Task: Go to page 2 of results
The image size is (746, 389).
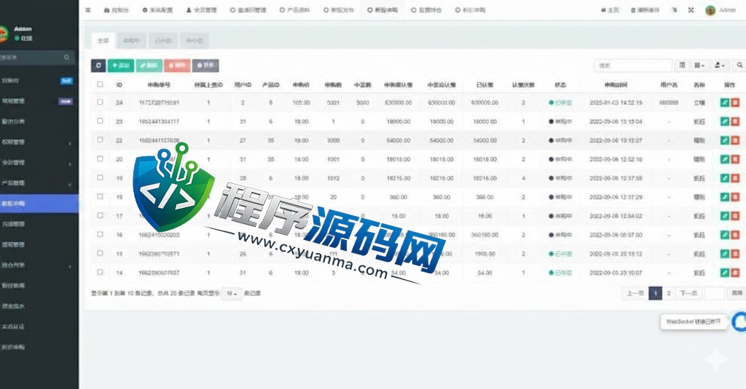Action: tap(669, 293)
